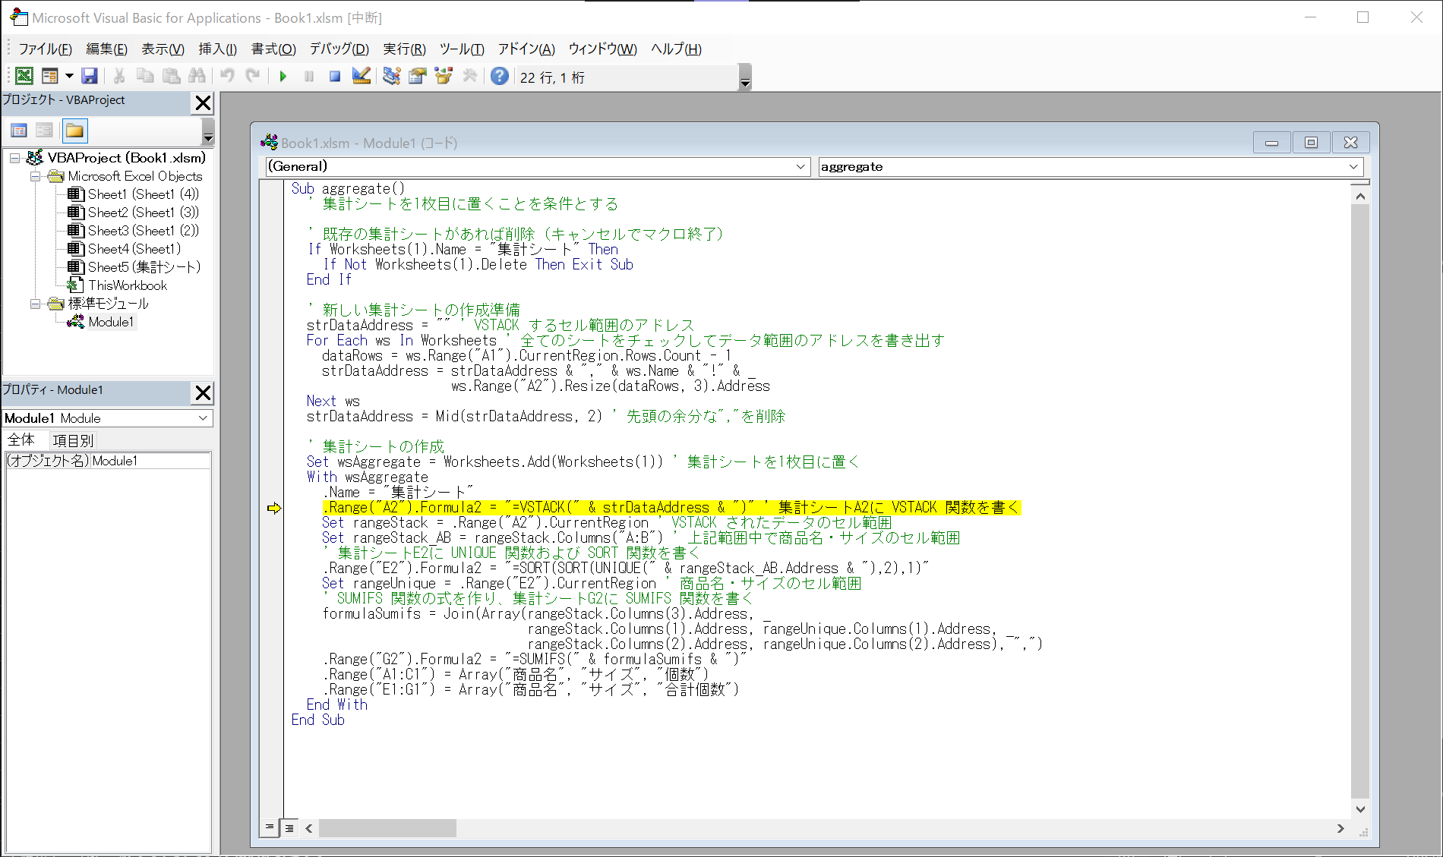
Task: Select ThisWorkbook in project tree
Action: [x=127, y=285]
